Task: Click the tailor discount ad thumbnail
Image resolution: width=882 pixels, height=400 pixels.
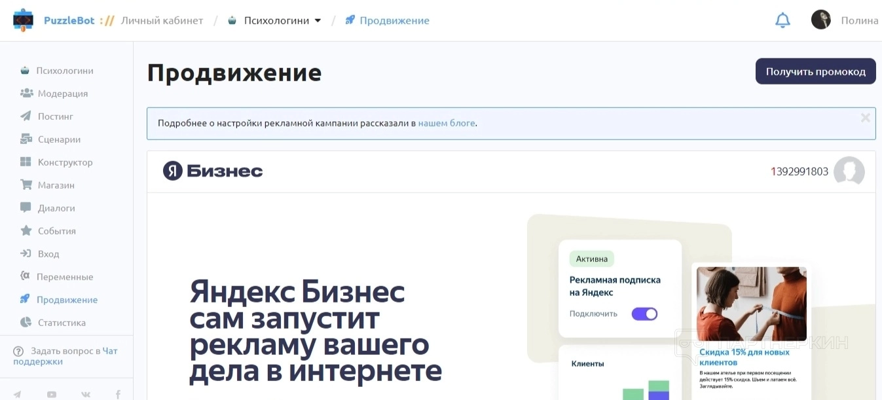Action: (x=752, y=304)
